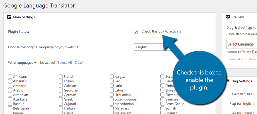Open the original language English dropdown
The height and width of the screenshot is (114, 257).
(152, 47)
